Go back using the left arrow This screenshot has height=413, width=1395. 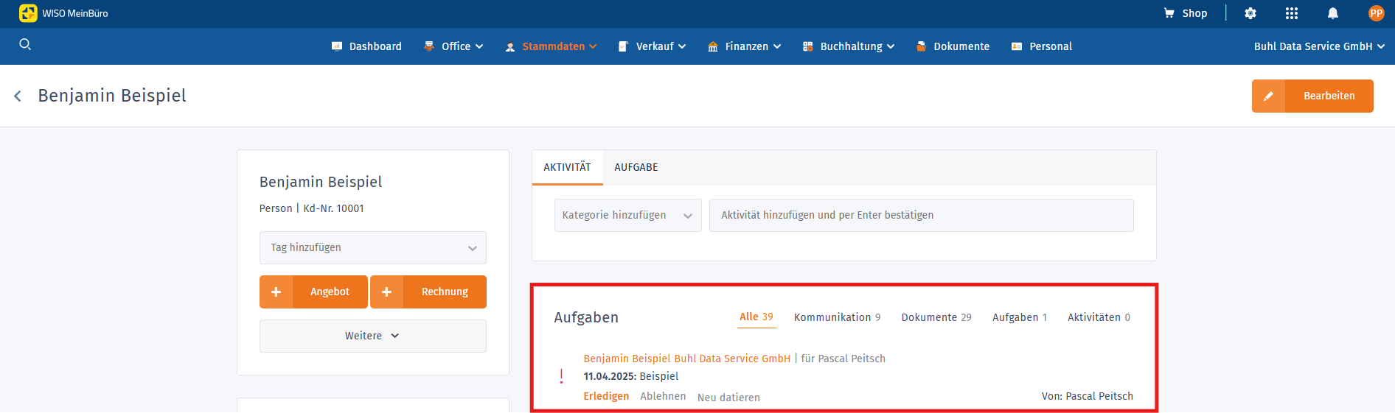(18, 96)
